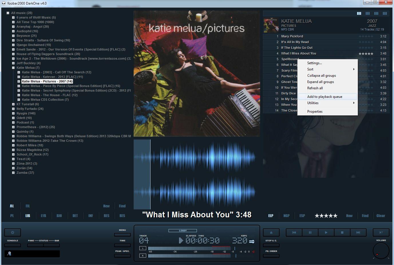Click the play button in transport controls
Screen dimensions: 394x265
(x=326, y=232)
